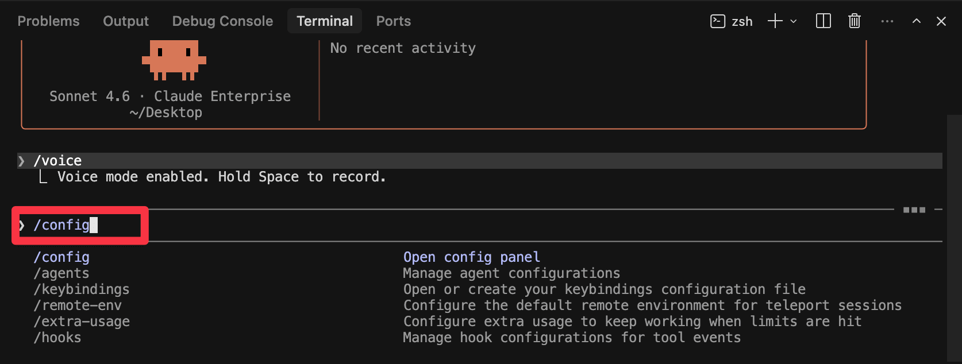Expand the new terminal launch profile dropdown
The height and width of the screenshot is (364, 962).
click(x=794, y=21)
